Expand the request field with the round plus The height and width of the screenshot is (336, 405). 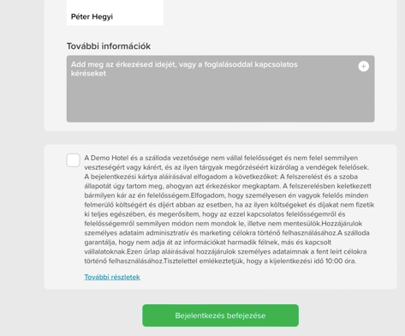pos(363,66)
